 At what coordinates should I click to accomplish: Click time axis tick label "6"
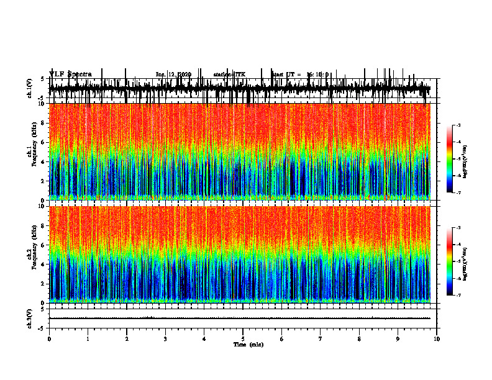(x=282, y=339)
